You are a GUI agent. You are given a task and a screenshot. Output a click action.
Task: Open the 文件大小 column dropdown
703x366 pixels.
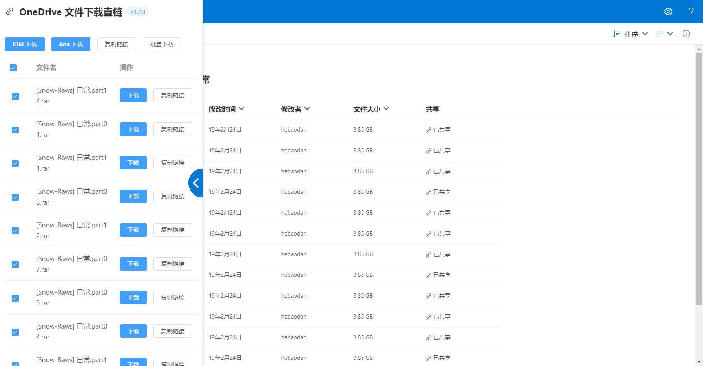[x=386, y=109]
